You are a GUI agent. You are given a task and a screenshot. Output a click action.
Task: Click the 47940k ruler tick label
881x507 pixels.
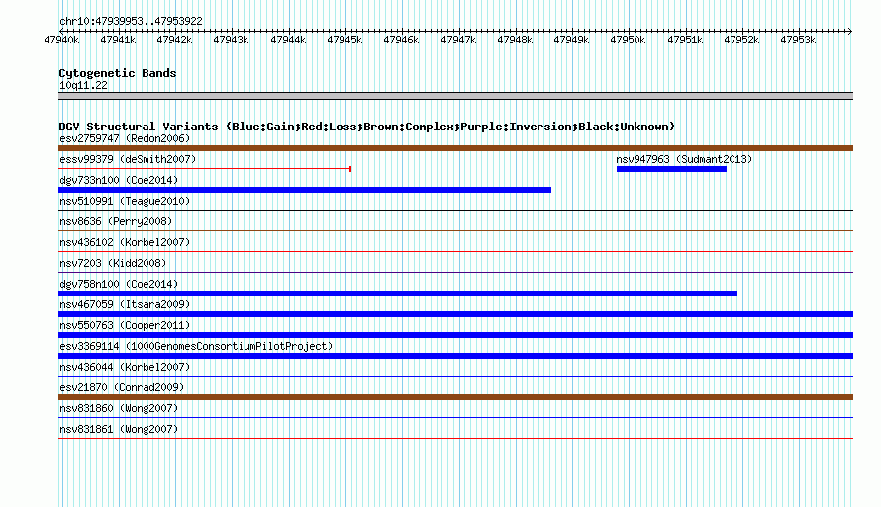[x=61, y=40]
